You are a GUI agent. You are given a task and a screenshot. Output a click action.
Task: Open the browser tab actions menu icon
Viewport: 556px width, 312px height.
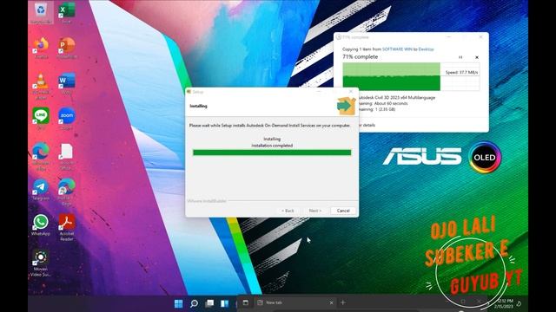tap(245, 302)
